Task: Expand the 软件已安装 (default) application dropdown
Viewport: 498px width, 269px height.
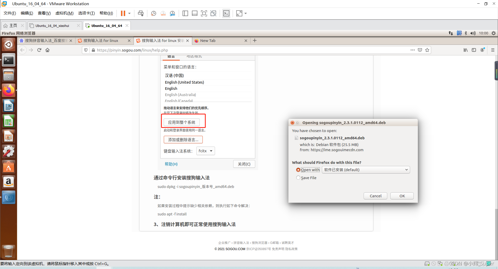Action: (x=366, y=170)
